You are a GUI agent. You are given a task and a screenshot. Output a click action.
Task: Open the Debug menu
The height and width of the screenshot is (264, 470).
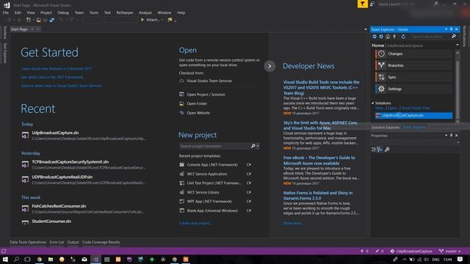[63, 12]
